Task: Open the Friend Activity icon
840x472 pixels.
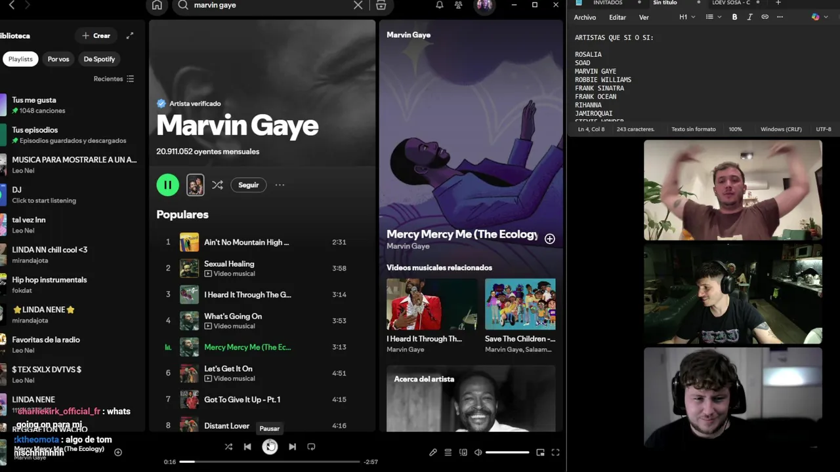Action: tap(459, 5)
